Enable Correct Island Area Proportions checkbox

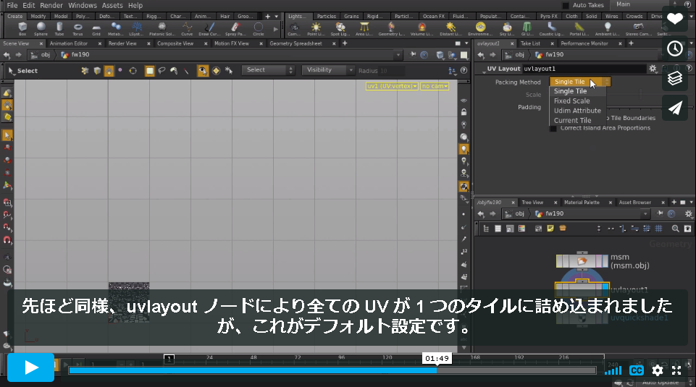pos(553,128)
